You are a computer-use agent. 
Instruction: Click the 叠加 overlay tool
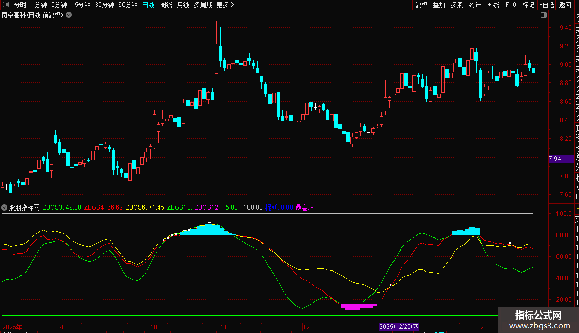click(x=439, y=5)
